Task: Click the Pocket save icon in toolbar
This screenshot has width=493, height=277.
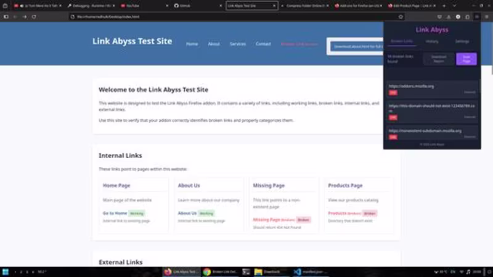Action: point(439,17)
